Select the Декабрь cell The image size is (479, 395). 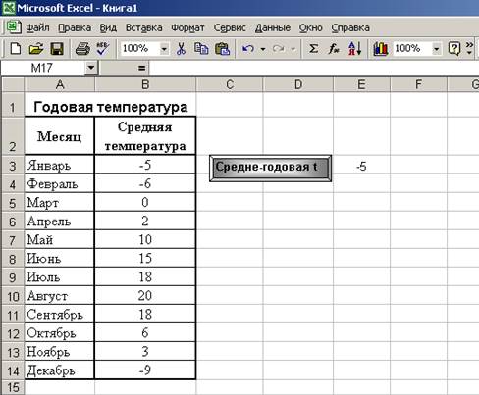click(60, 370)
